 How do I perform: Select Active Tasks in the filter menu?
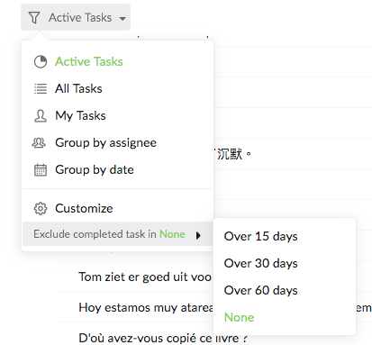(89, 61)
